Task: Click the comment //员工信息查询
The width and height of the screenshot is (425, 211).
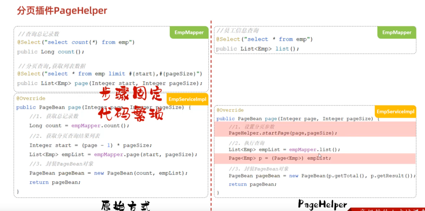Action: 238,30
